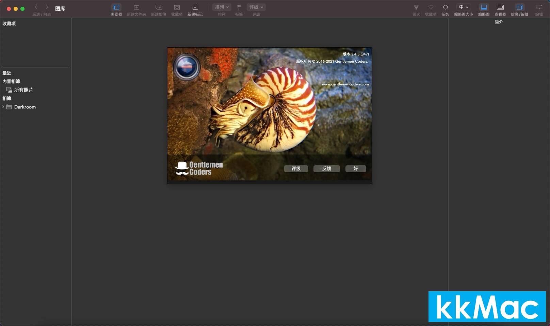Screen dimensions: 550x326
Task: Click the favorites (收藏项) toolbar icon left
Action: tap(177, 7)
